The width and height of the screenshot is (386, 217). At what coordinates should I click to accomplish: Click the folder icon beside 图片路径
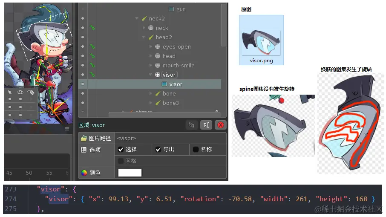(x=84, y=139)
